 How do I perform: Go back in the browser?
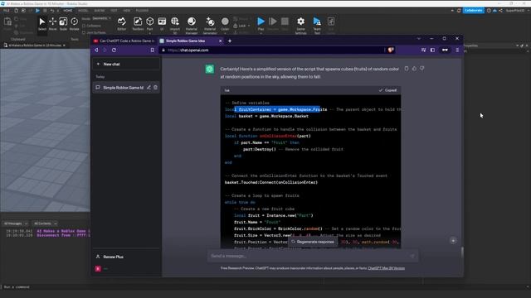click(x=96, y=50)
